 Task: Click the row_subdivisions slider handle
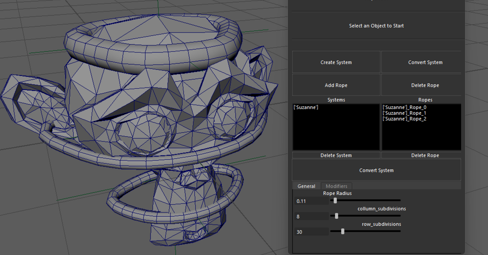coord(342,231)
